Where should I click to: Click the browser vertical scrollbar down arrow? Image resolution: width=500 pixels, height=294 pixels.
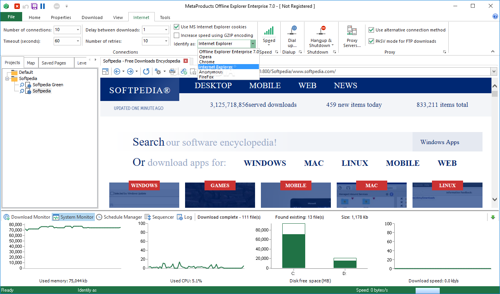(495, 199)
